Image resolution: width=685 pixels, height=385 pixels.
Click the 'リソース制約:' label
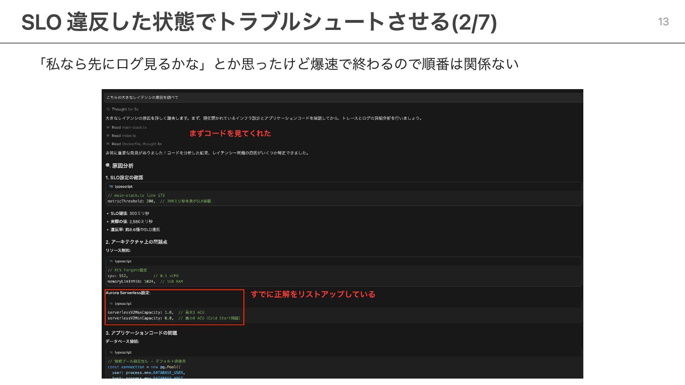click(x=118, y=251)
